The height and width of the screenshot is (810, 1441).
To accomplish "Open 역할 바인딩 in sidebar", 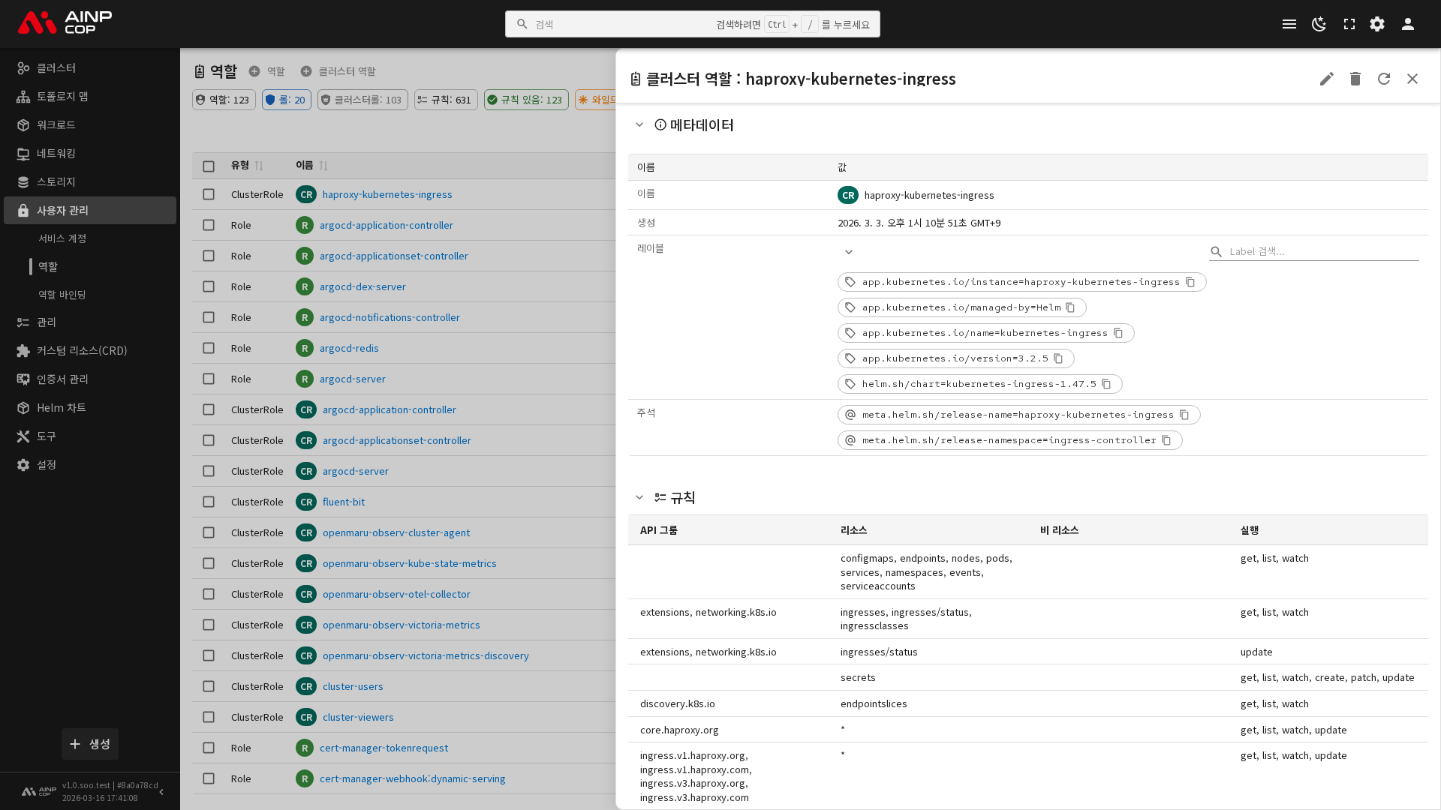I will click(x=62, y=295).
